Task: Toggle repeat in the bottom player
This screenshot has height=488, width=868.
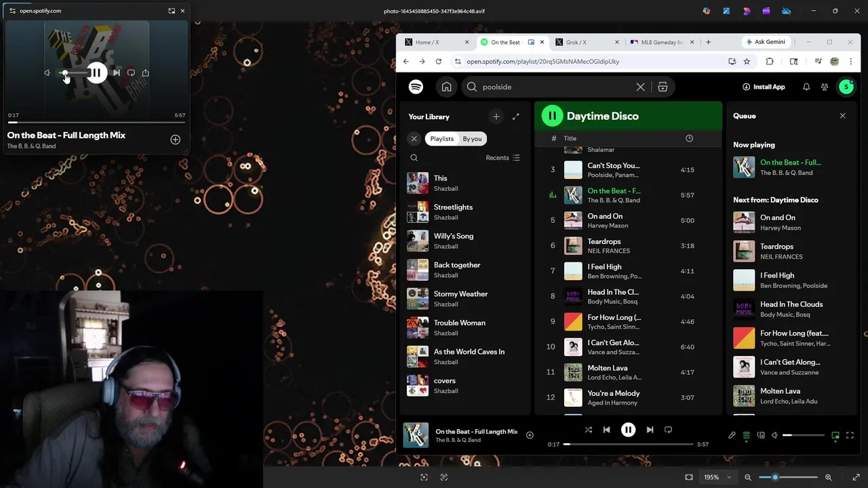Action: (668, 430)
